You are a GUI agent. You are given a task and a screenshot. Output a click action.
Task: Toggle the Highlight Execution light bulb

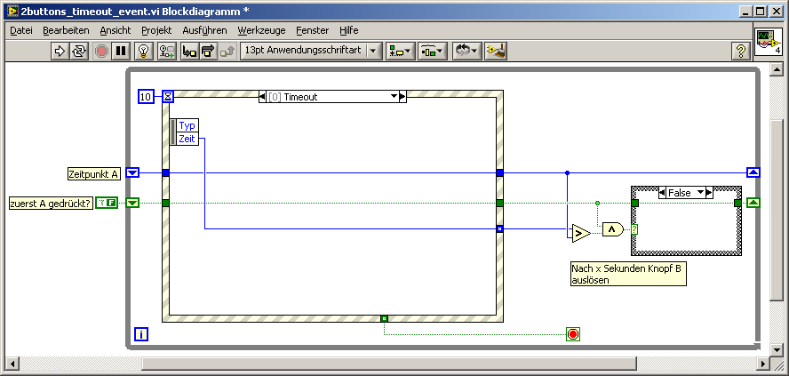pyautogui.click(x=145, y=51)
